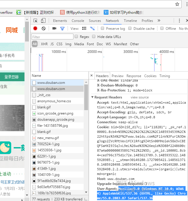Toggle the overview waterfall view icon
The width and height of the screenshot is (188, 201).
point(92,28)
